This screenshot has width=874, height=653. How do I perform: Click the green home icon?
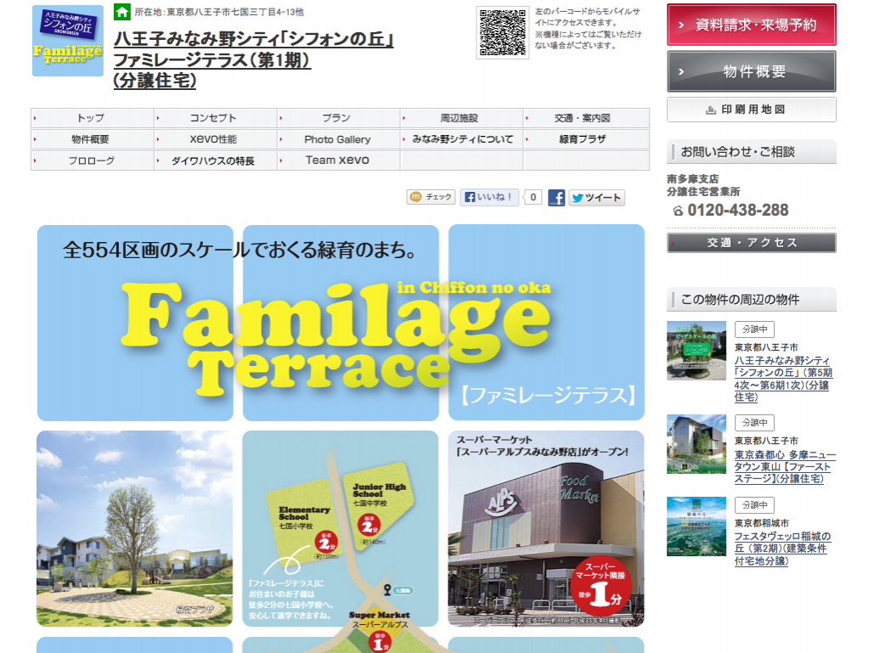point(122,12)
